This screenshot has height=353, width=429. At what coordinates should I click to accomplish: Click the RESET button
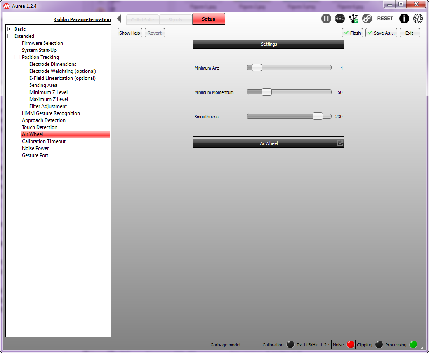click(x=385, y=19)
